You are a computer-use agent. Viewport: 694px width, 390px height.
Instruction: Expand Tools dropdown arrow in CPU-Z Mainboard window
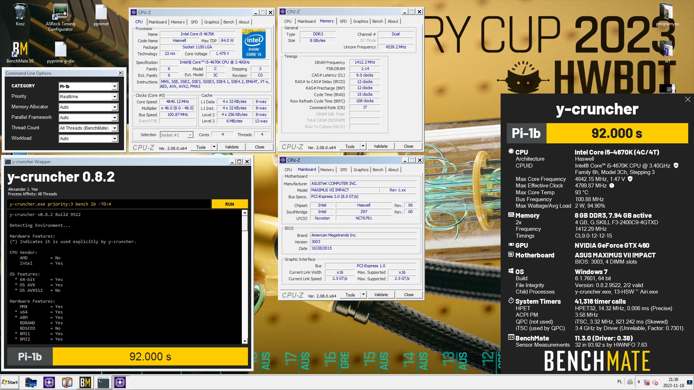tap(363, 295)
